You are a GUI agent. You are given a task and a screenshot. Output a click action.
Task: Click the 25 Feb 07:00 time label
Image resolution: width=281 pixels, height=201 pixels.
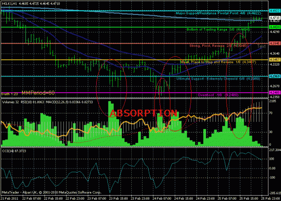click(x=227, y=198)
